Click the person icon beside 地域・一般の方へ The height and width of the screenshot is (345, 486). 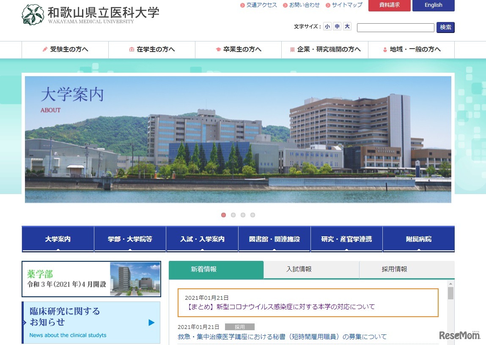[x=384, y=49]
